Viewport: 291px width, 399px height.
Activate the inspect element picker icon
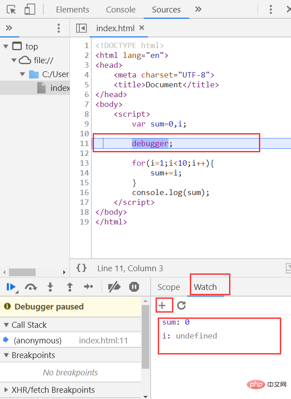coord(11,10)
